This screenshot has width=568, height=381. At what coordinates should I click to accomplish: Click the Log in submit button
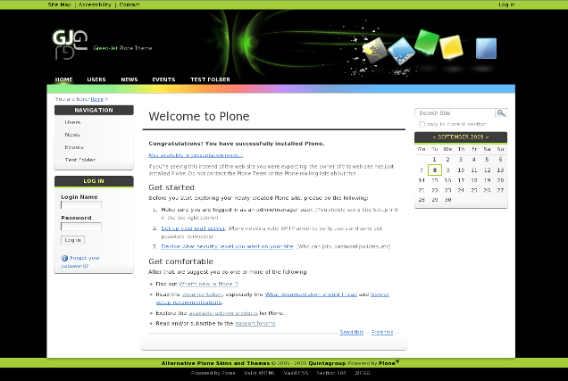coord(73,240)
